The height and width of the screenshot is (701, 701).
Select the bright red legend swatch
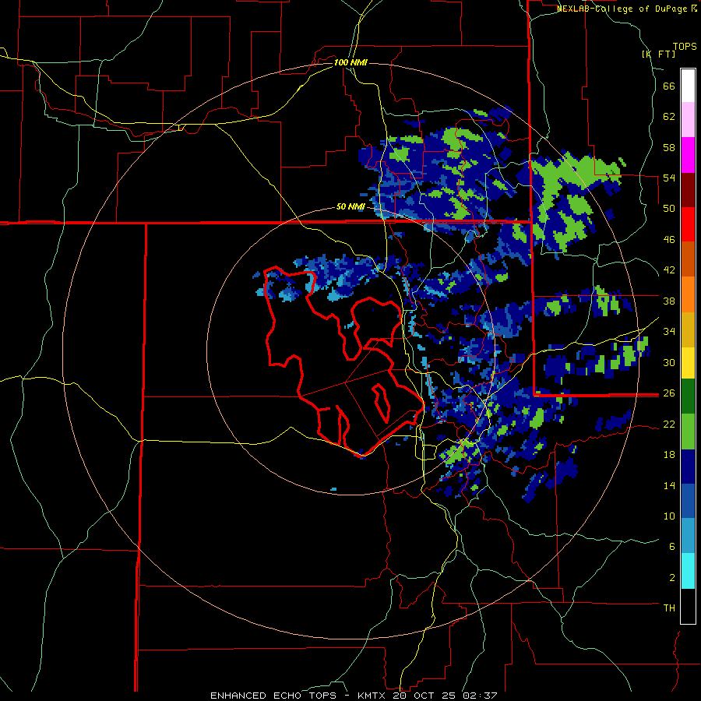point(688,224)
